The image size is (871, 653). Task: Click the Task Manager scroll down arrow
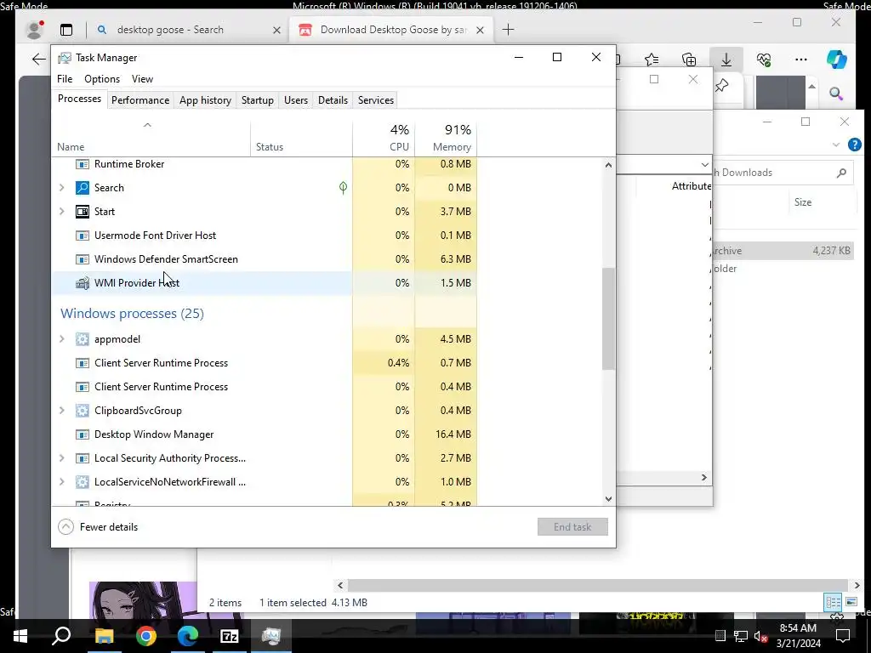[608, 498]
